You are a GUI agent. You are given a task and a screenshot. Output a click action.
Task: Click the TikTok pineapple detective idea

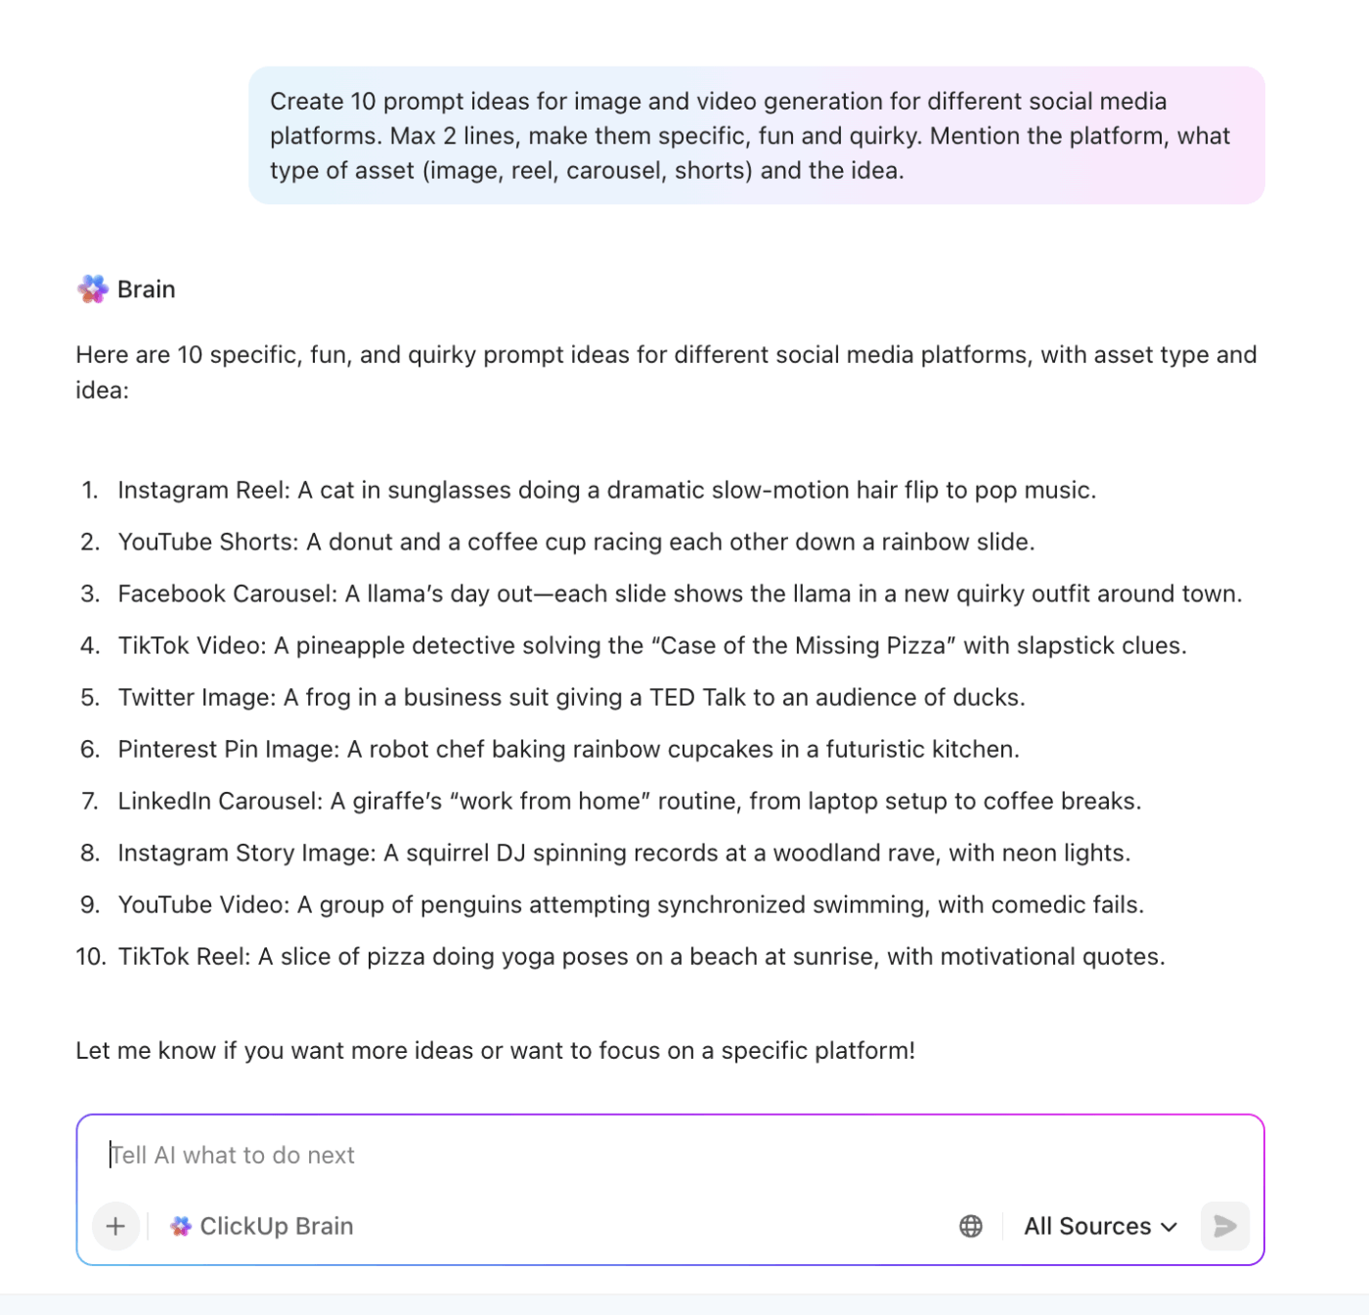click(651, 645)
